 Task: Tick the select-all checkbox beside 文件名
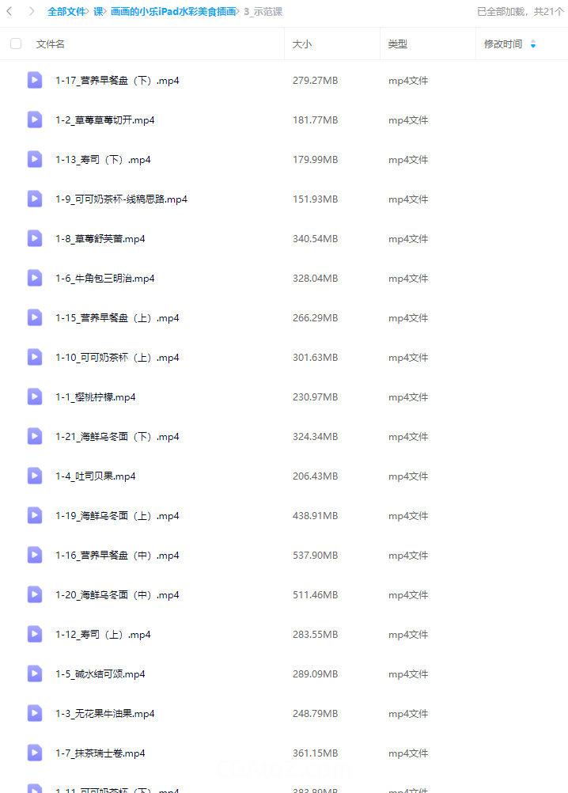(16, 44)
